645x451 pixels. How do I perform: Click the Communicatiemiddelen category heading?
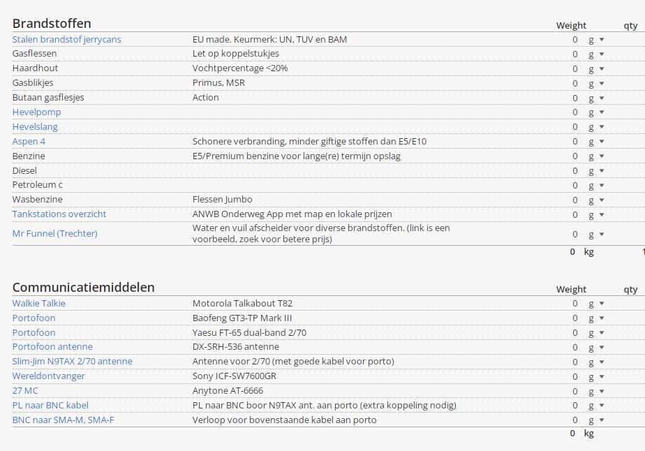coord(83,288)
